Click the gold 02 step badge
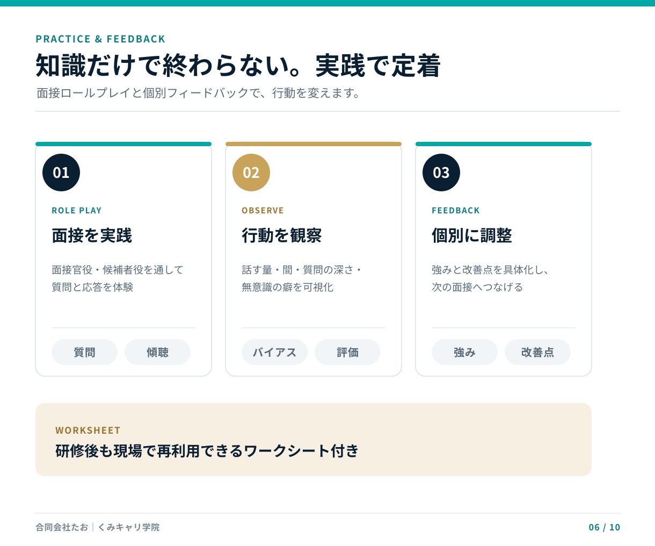 pyautogui.click(x=251, y=173)
